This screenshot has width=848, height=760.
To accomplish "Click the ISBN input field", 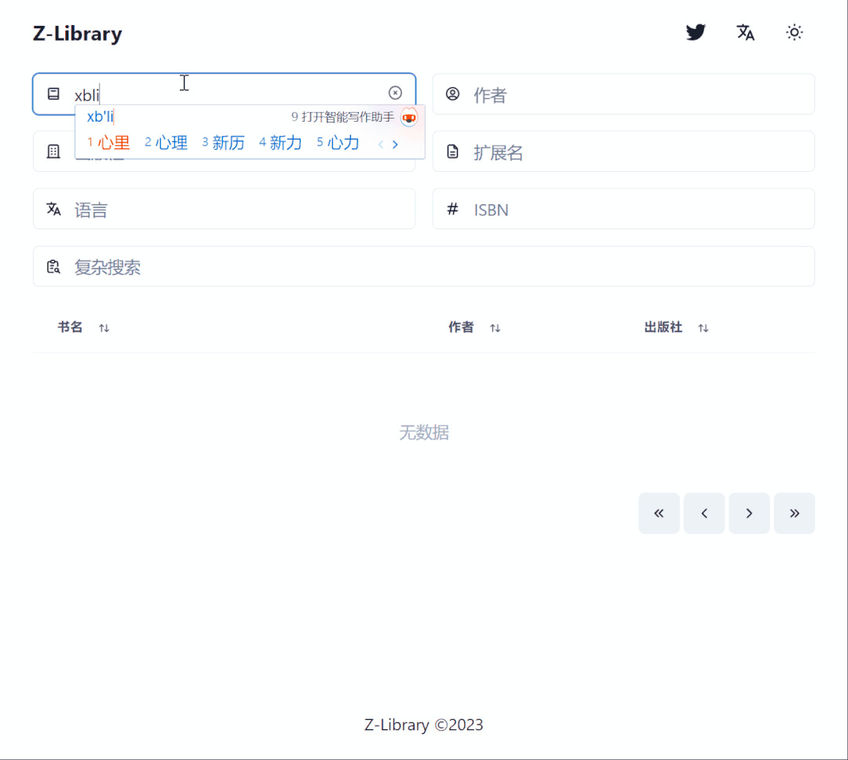I will click(x=623, y=209).
